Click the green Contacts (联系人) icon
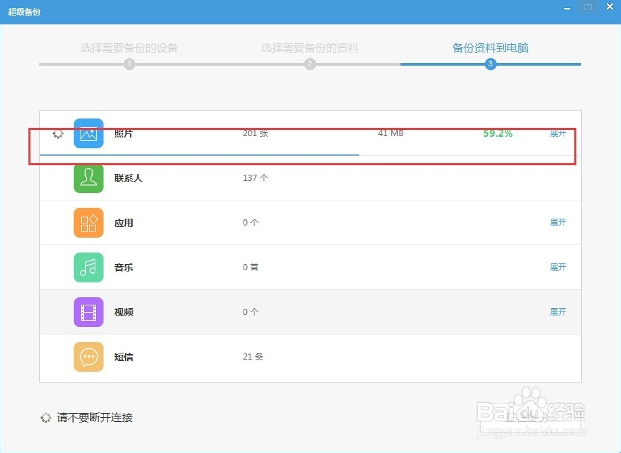621x453 pixels. click(x=89, y=178)
